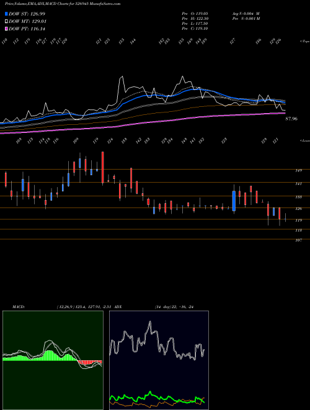This screenshot has height=410, width=310.
Task: Click the 'Pre O: 119.05' value
Action: [x=195, y=13]
